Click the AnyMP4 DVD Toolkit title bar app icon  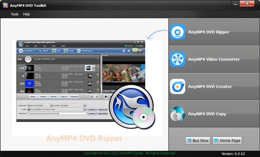(5, 5)
